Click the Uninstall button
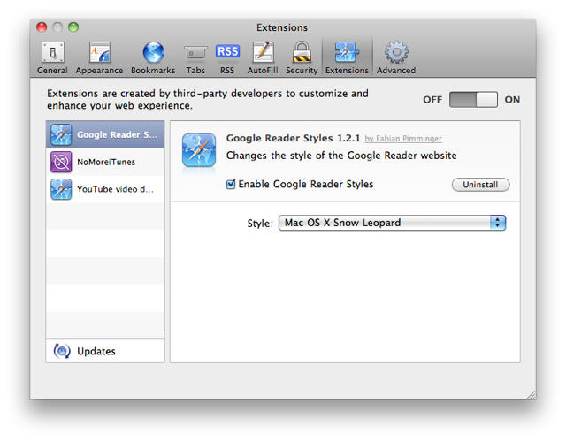Screen dimensions: 566x441 click(480, 185)
